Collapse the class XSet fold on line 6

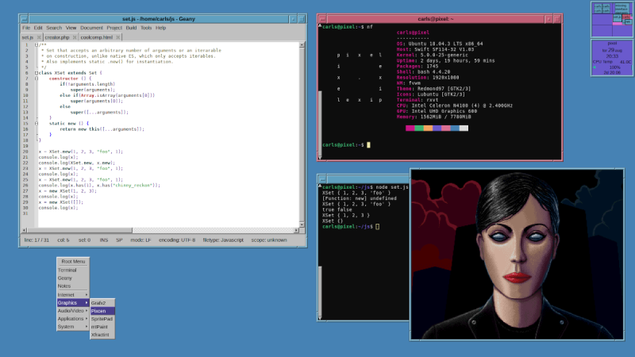coord(36,73)
